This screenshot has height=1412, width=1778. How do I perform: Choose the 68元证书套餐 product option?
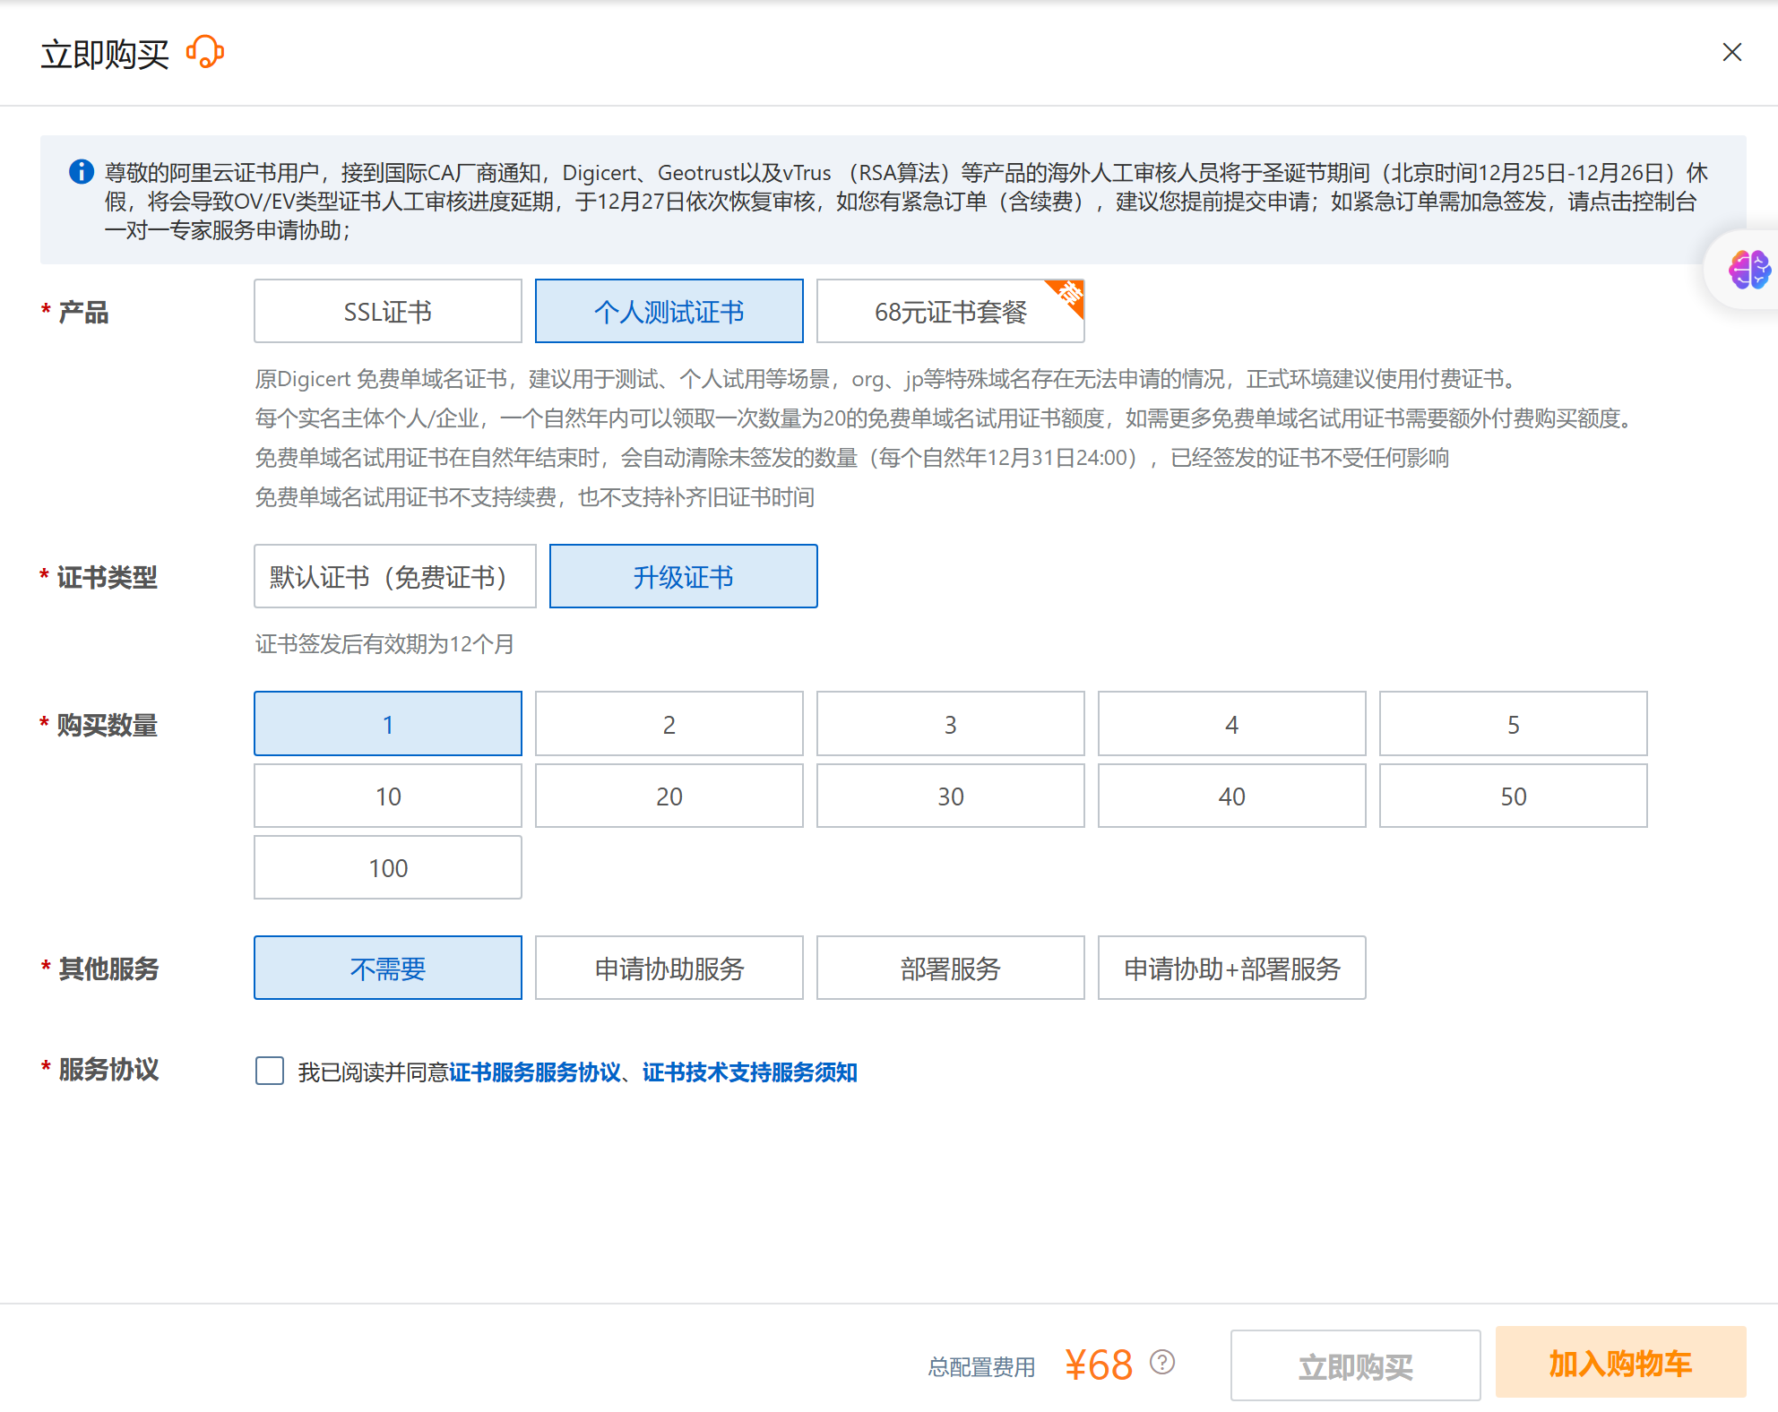pos(951,311)
